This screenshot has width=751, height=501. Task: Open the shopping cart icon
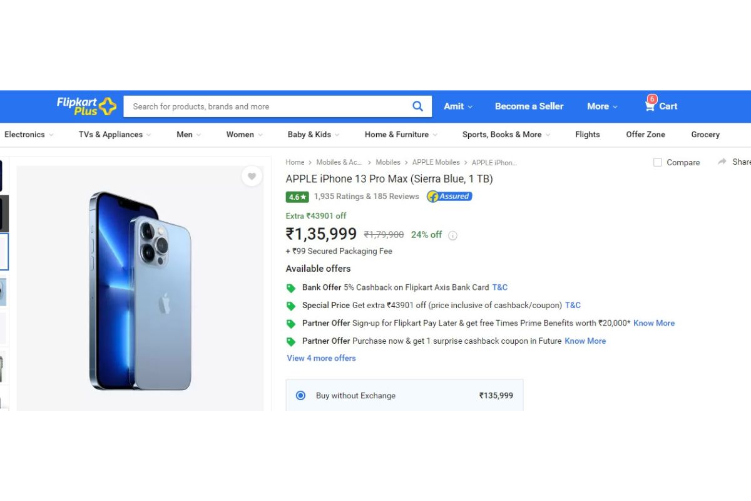(x=650, y=105)
